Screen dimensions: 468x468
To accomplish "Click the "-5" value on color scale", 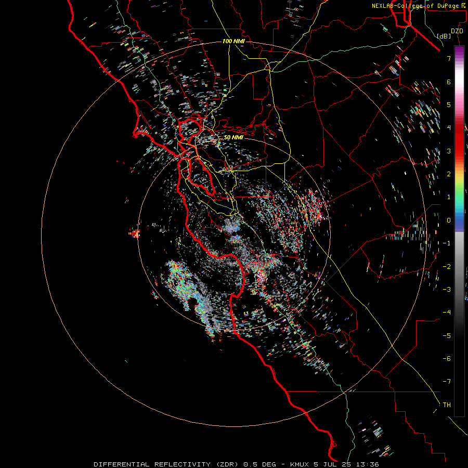I will click(447, 336).
